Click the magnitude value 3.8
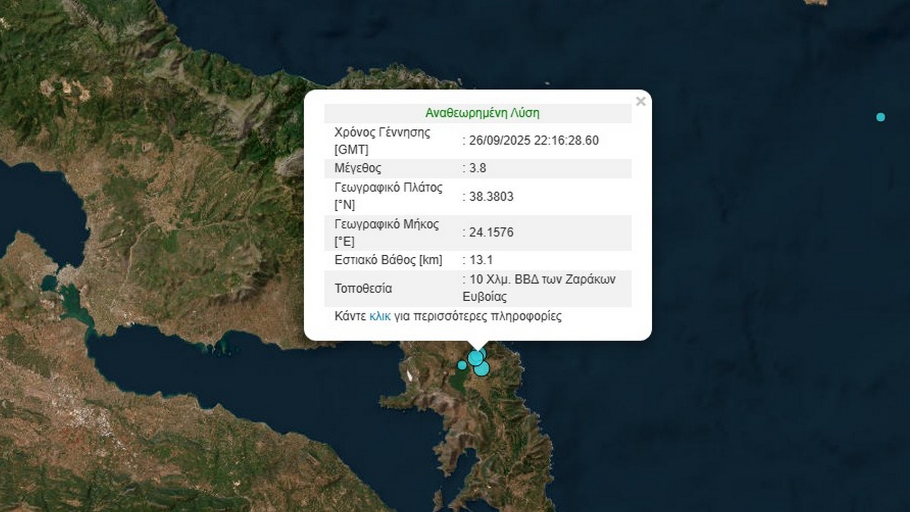The height and width of the screenshot is (512, 910). click(x=477, y=168)
